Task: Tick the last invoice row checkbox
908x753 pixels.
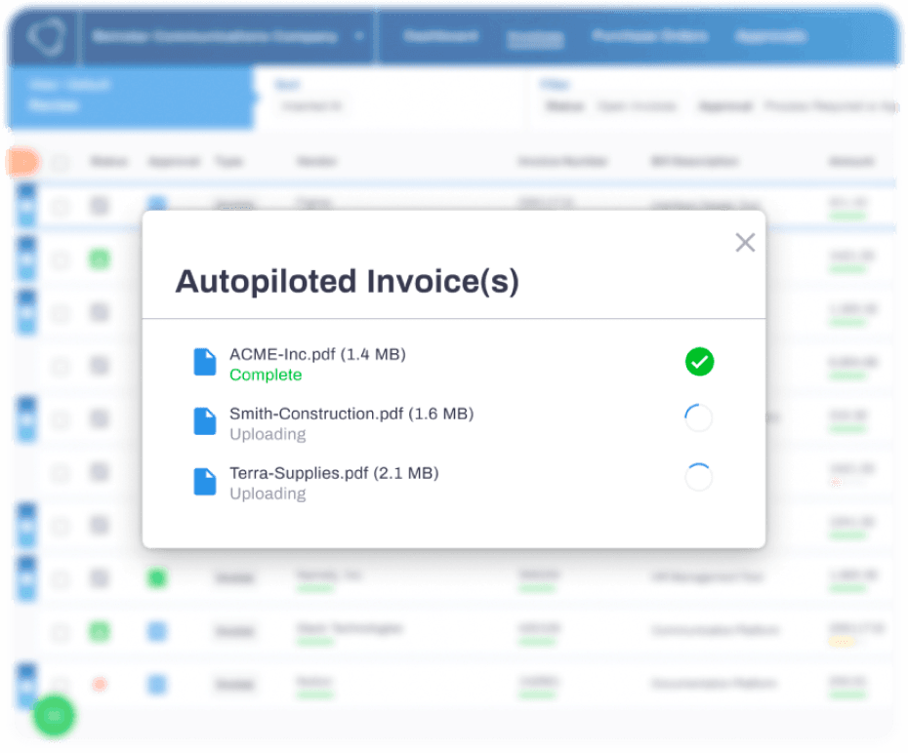Action: pos(61,685)
